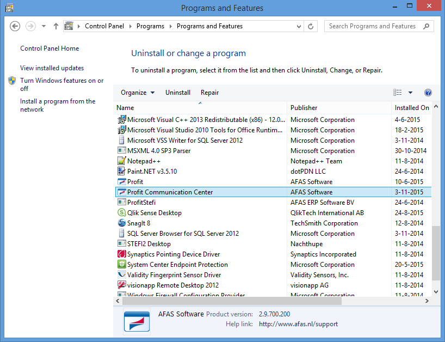The height and width of the screenshot is (342, 445).
Task: Select Qlik Sense Desktop entry name
Action: coord(154,213)
